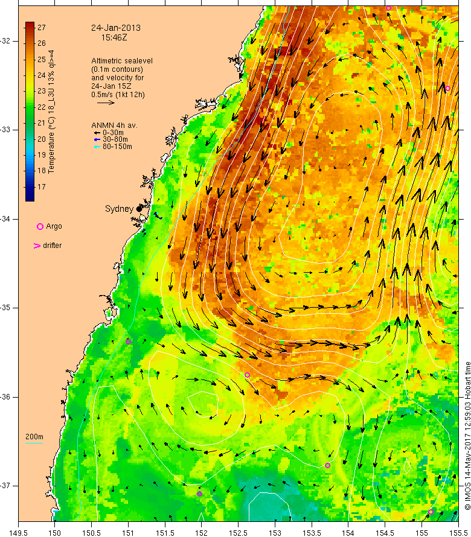Click the '24' colorbar tick label

[42, 75]
